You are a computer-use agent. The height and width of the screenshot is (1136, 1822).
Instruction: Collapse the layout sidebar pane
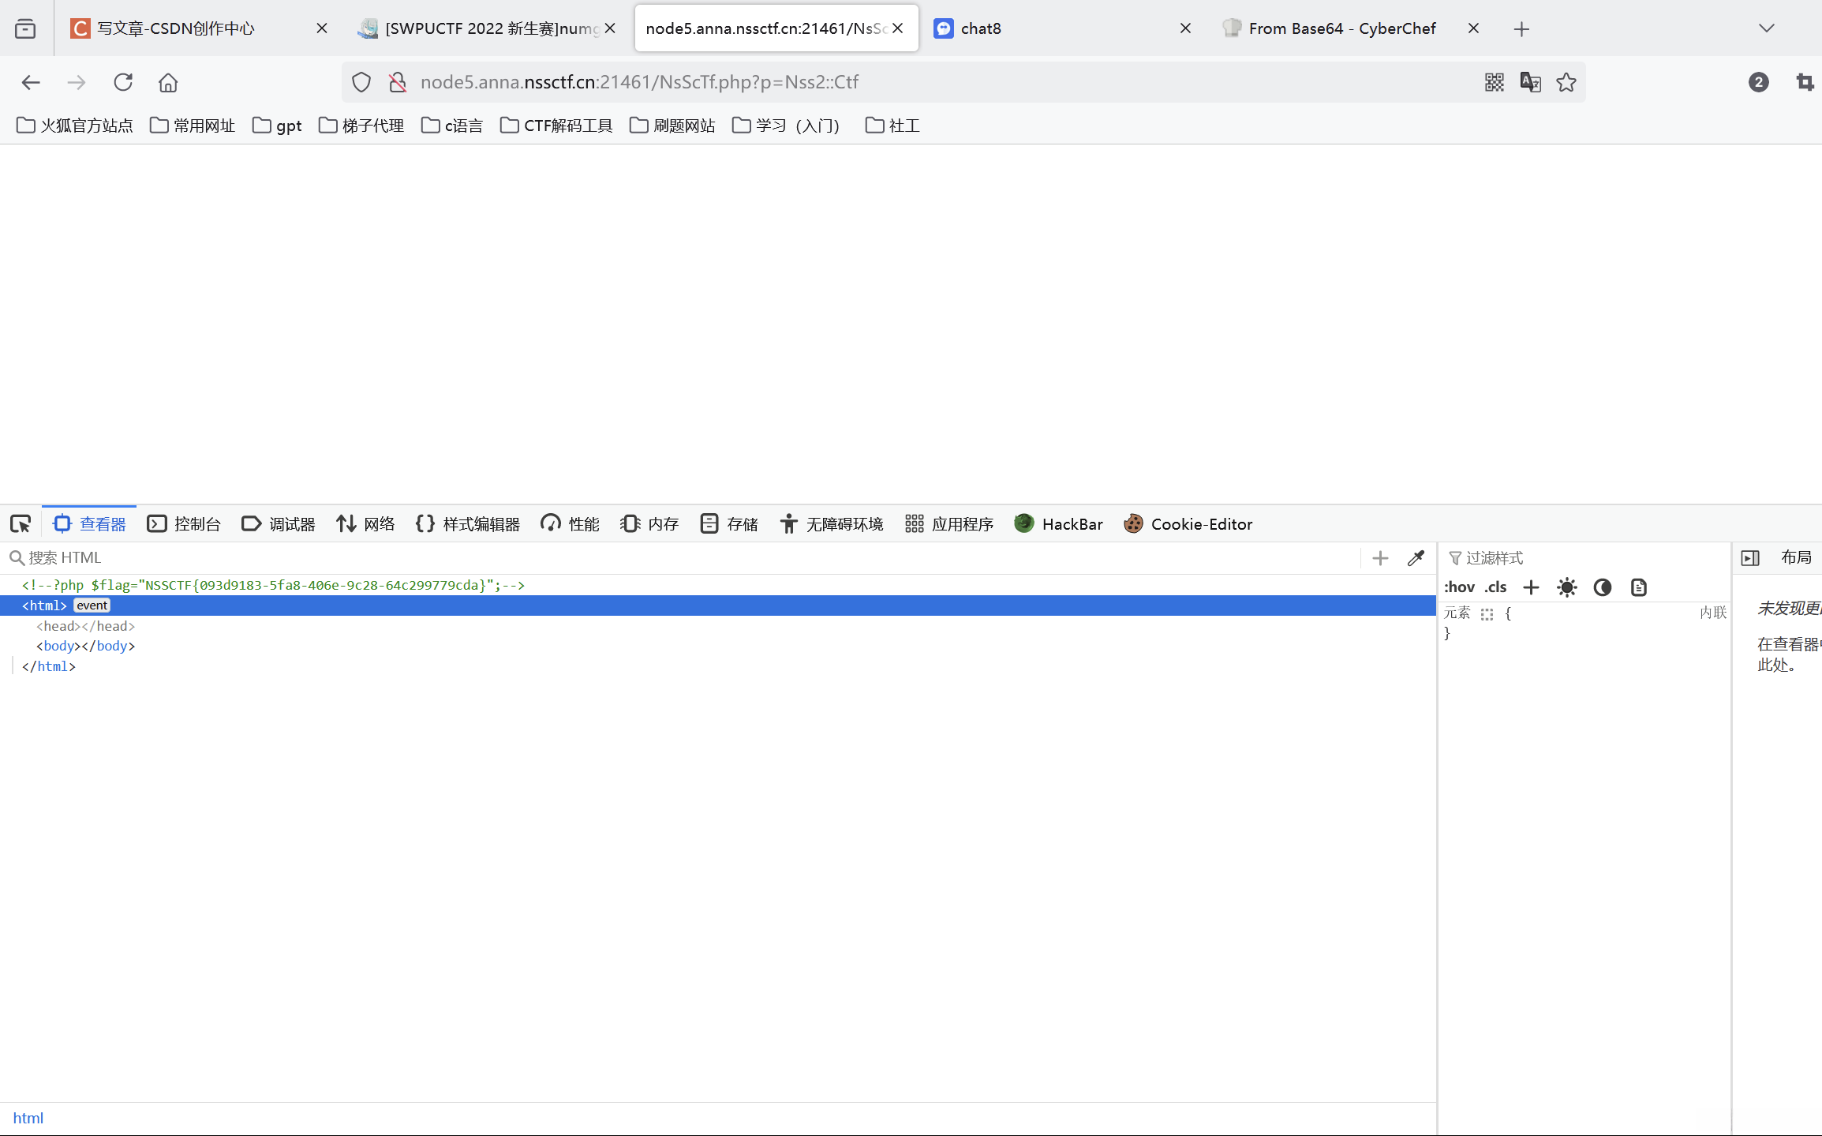tap(1750, 558)
